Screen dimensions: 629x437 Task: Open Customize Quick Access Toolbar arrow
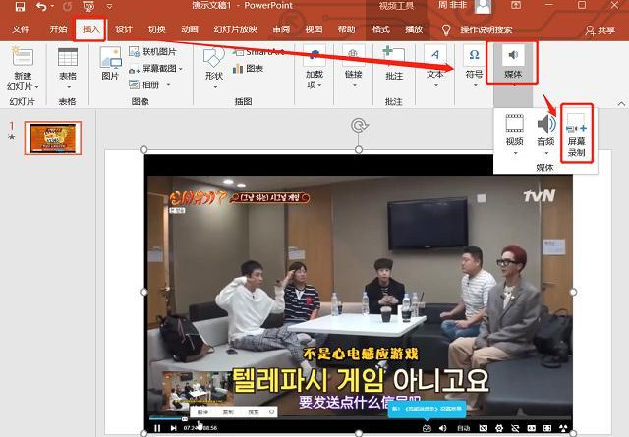109,7
